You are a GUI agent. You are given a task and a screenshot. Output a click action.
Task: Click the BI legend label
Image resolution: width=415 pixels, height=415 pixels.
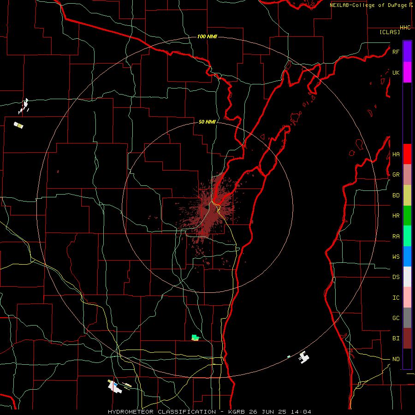pos(396,338)
